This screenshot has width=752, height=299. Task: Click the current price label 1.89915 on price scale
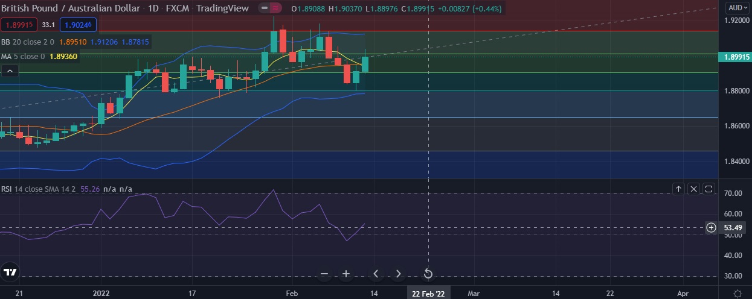(x=734, y=57)
